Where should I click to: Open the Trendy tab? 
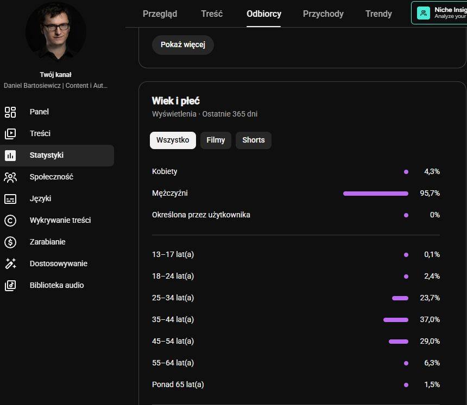tap(378, 14)
